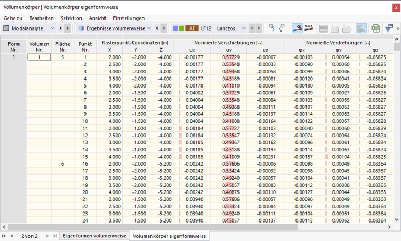The width and height of the screenshot is (401, 241).
Task: Open the Modalanalyse dropdown
Action: tap(53, 28)
